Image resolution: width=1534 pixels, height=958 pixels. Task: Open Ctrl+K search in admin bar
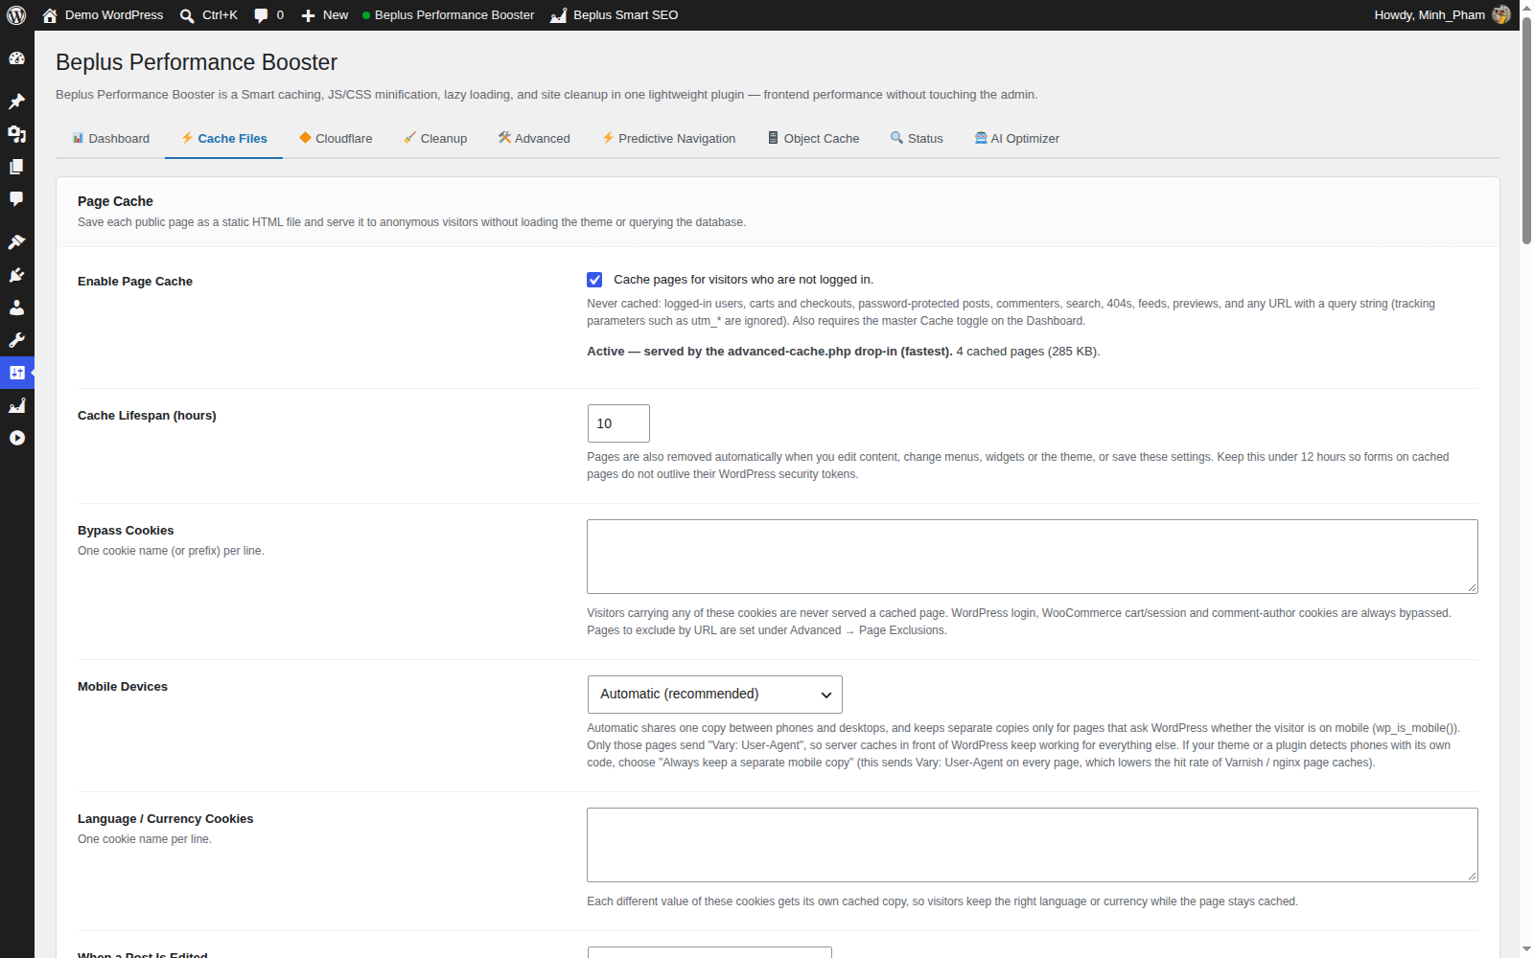[208, 15]
